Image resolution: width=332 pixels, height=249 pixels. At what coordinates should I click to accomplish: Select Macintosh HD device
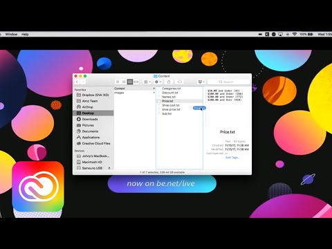coord(93,162)
